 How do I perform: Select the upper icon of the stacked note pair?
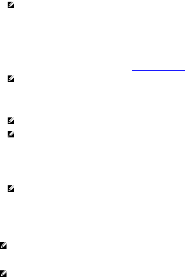click(x=11, y=121)
